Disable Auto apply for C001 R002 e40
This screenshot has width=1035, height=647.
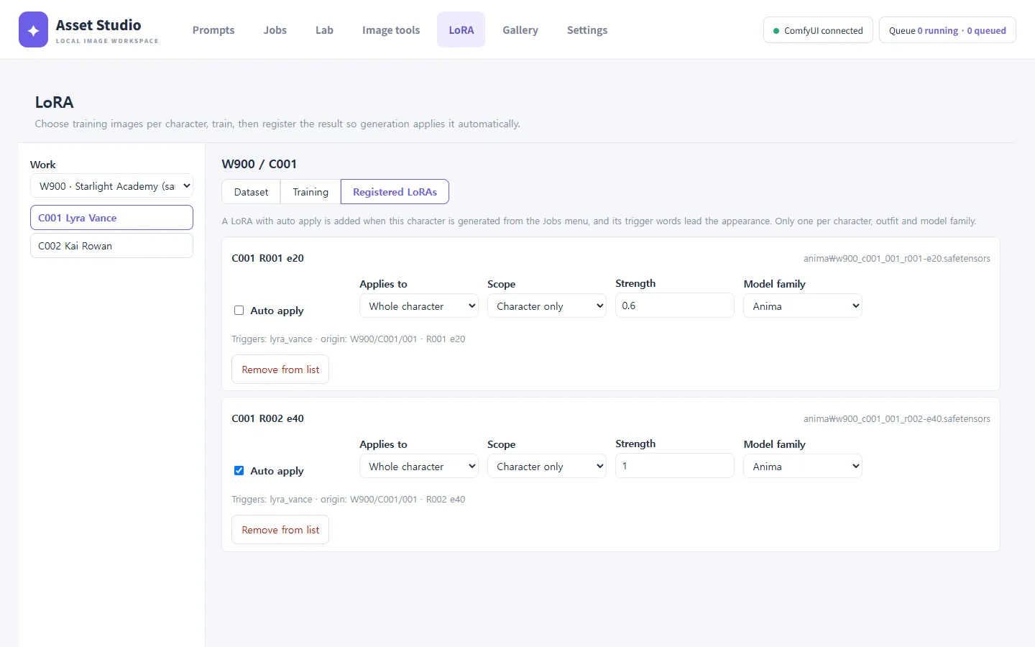pos(239,471)
